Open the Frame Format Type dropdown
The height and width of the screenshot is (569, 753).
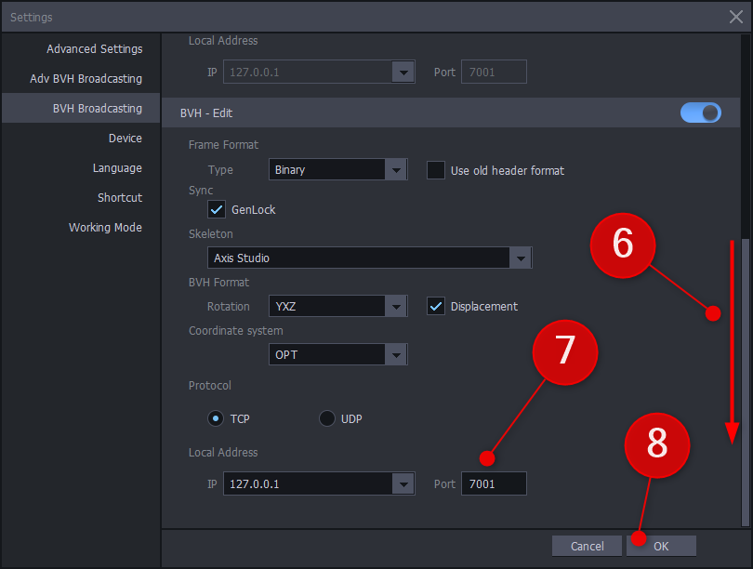(x=338, y=169)
